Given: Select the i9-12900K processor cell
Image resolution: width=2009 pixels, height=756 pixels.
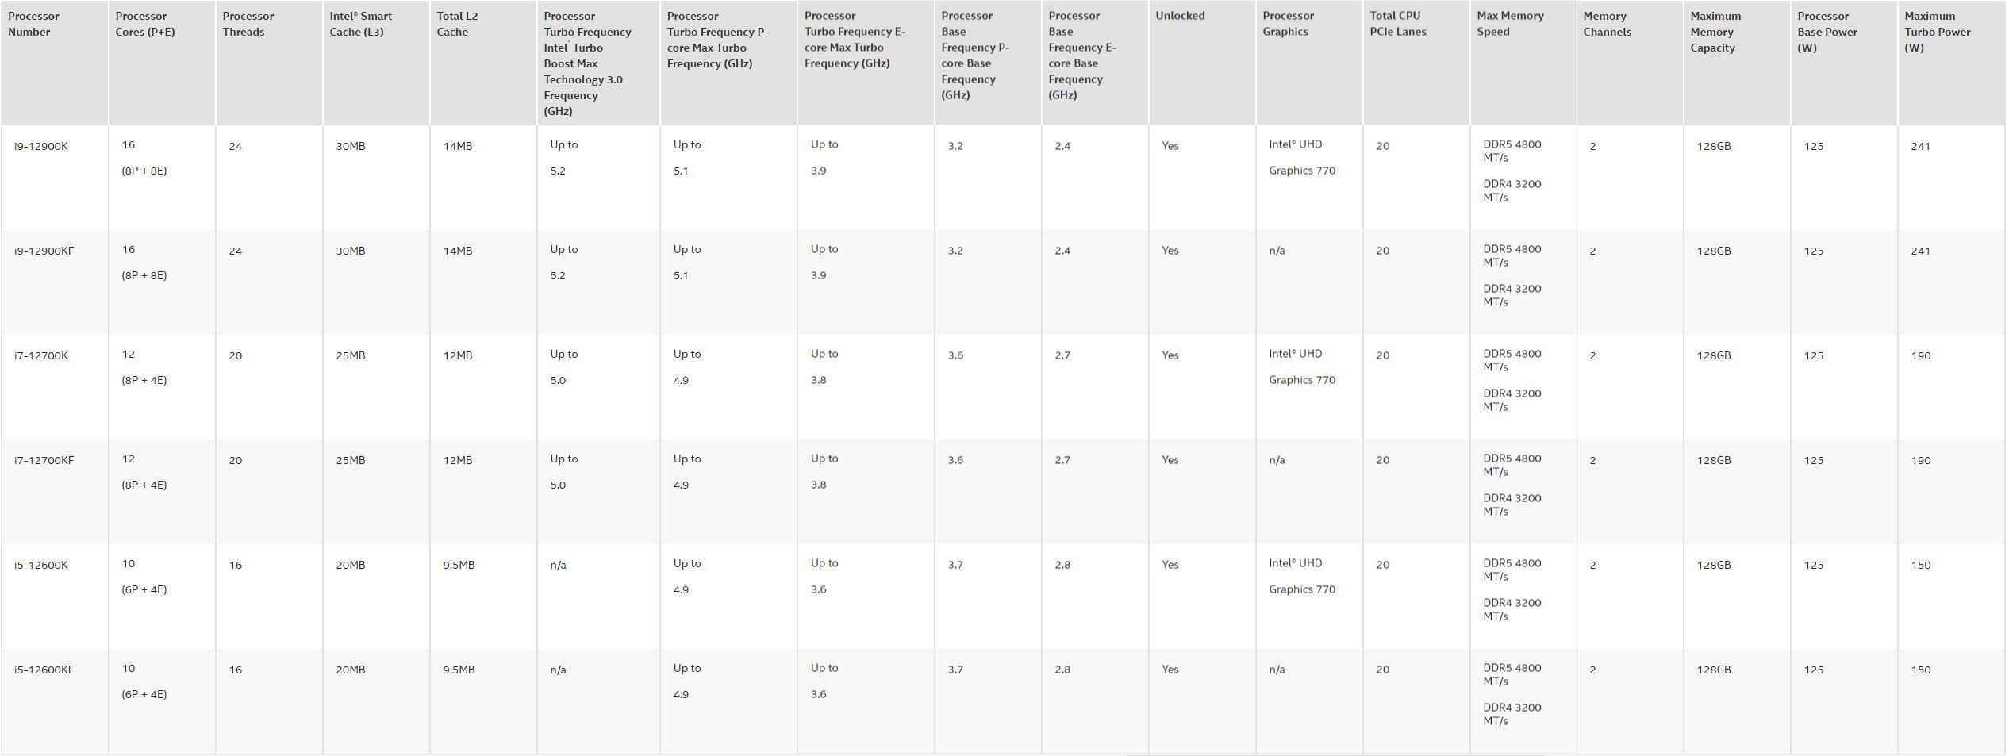Looking at the screenshot, I should (x=41, y=146).
